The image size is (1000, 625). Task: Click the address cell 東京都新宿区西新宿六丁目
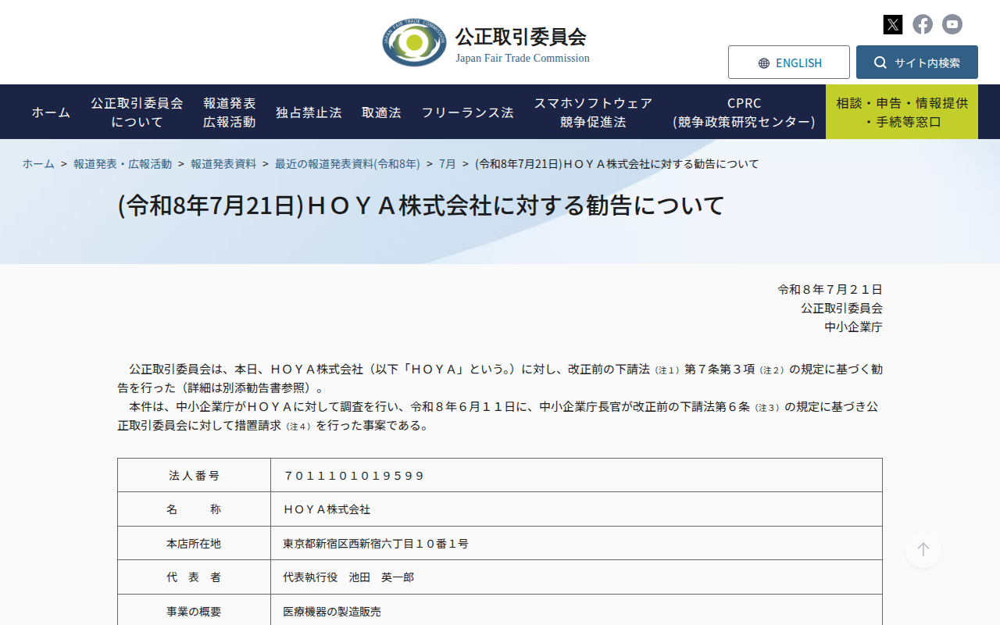point(577,544)
